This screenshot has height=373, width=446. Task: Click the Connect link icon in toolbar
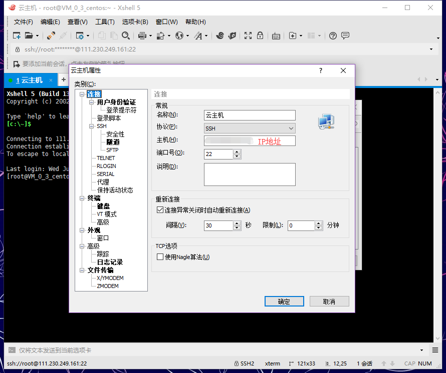51,36
